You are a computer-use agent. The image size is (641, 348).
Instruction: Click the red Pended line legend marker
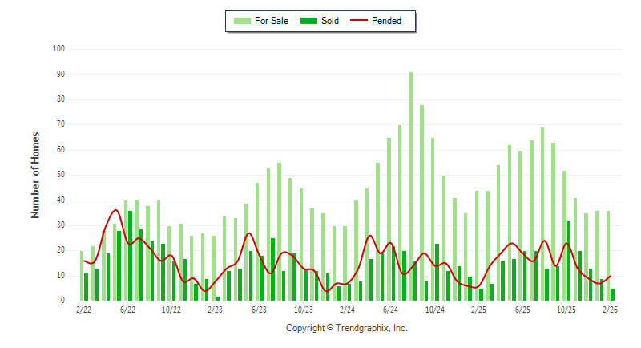point(357,21)
